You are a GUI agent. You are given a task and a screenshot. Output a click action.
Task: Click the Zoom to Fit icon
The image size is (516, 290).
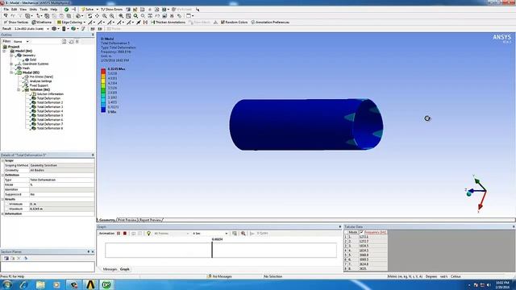point(121,16)
